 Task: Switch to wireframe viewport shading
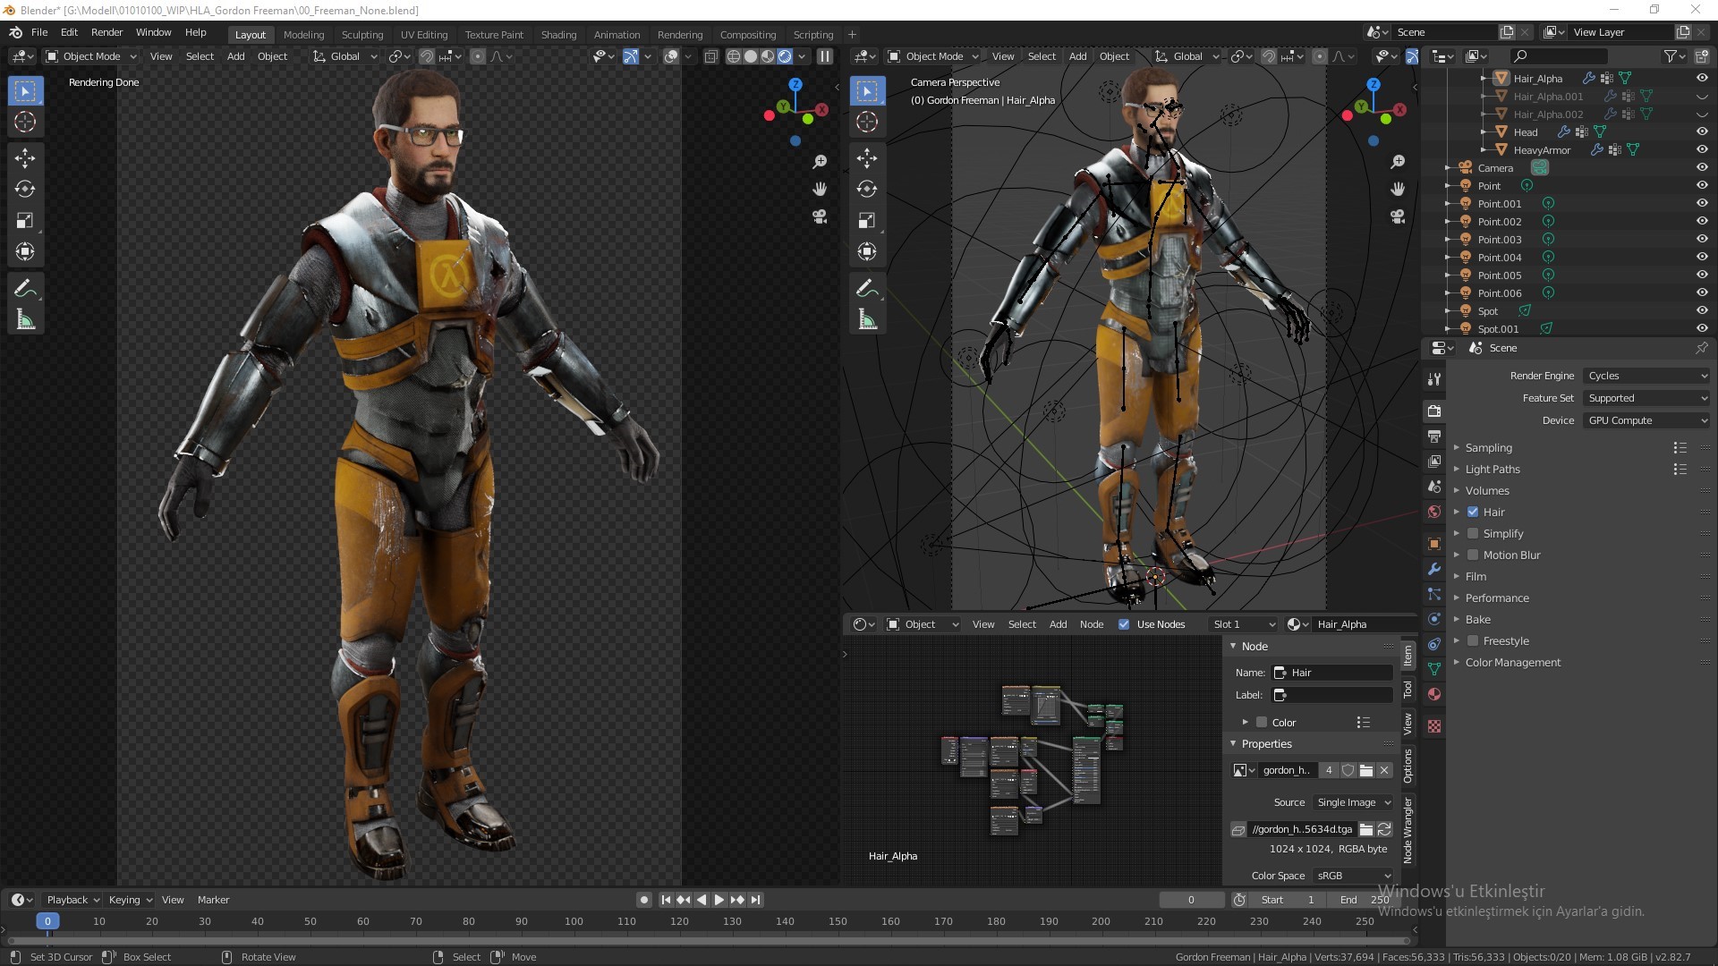point(734,56)
